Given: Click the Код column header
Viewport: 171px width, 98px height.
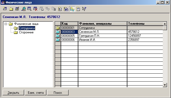Looking at the screenshot, I should coord(69,24).
